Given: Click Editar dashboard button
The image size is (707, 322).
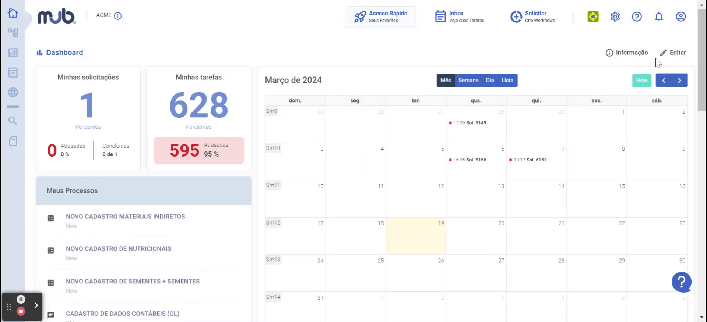Looking at the screenshot, I should pyautogui.click(x=673, y=53).
